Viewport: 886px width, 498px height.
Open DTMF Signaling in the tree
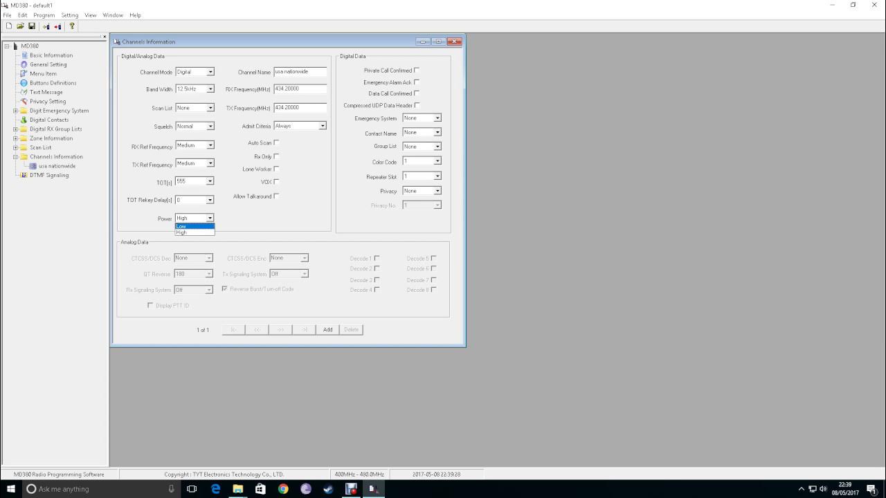pos(48,175)
